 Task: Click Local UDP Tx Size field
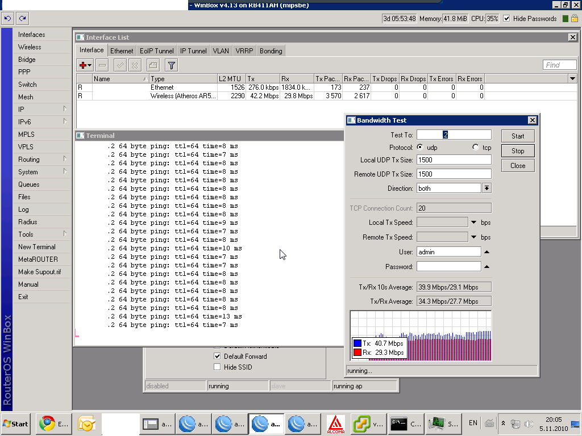tap(454, 160)
